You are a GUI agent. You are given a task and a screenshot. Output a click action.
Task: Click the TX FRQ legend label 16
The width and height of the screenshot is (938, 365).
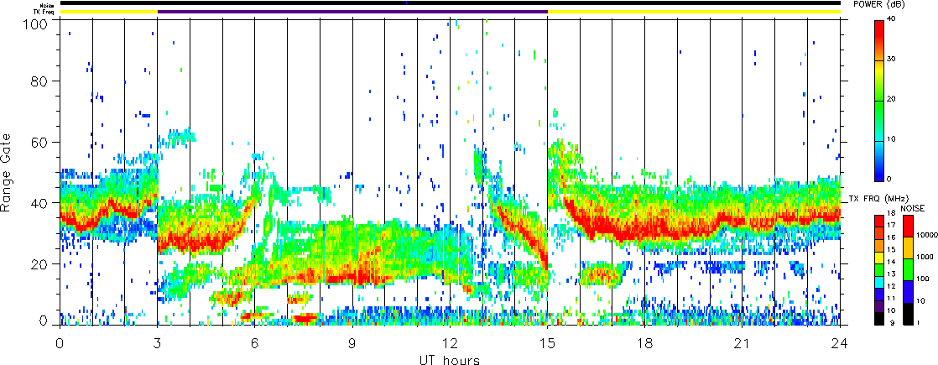pyautogui.click(x=889, y=237)
